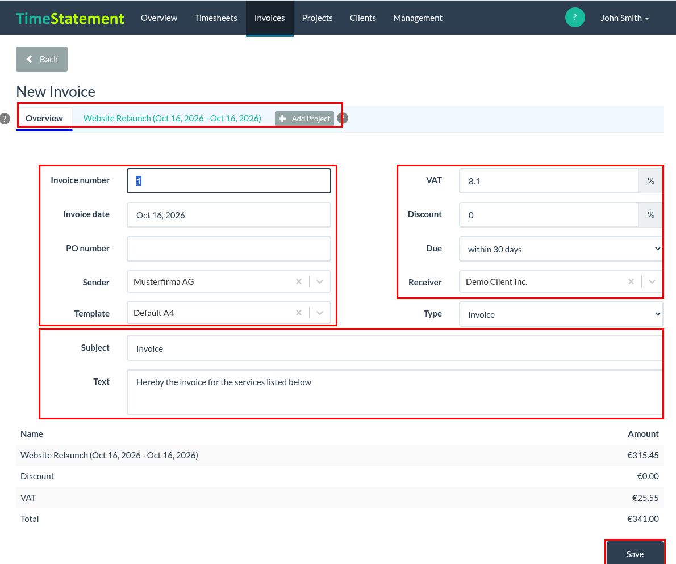
Task: Open Clients in the navigation bar
Action: (x=363, y=18)
